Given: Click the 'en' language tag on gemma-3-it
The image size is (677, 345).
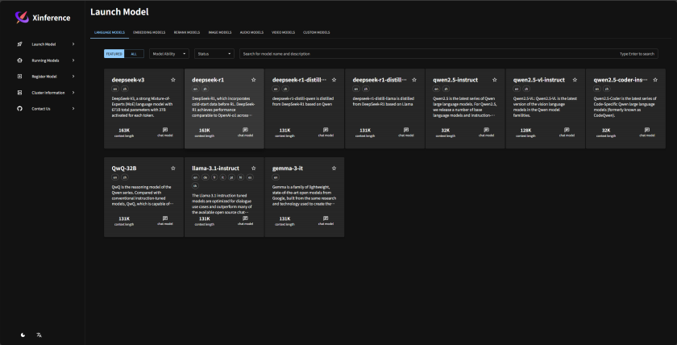Looking at the screenshot, I should 276,177.
